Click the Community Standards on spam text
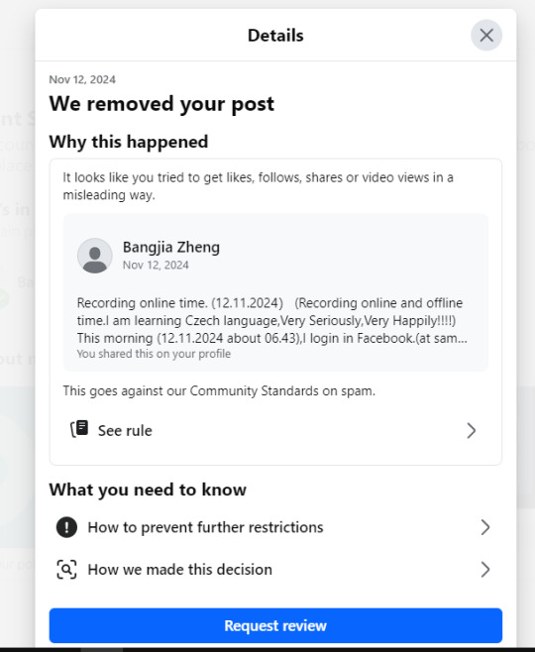This screenshot has width=535, height=652. tap(219, 390)
